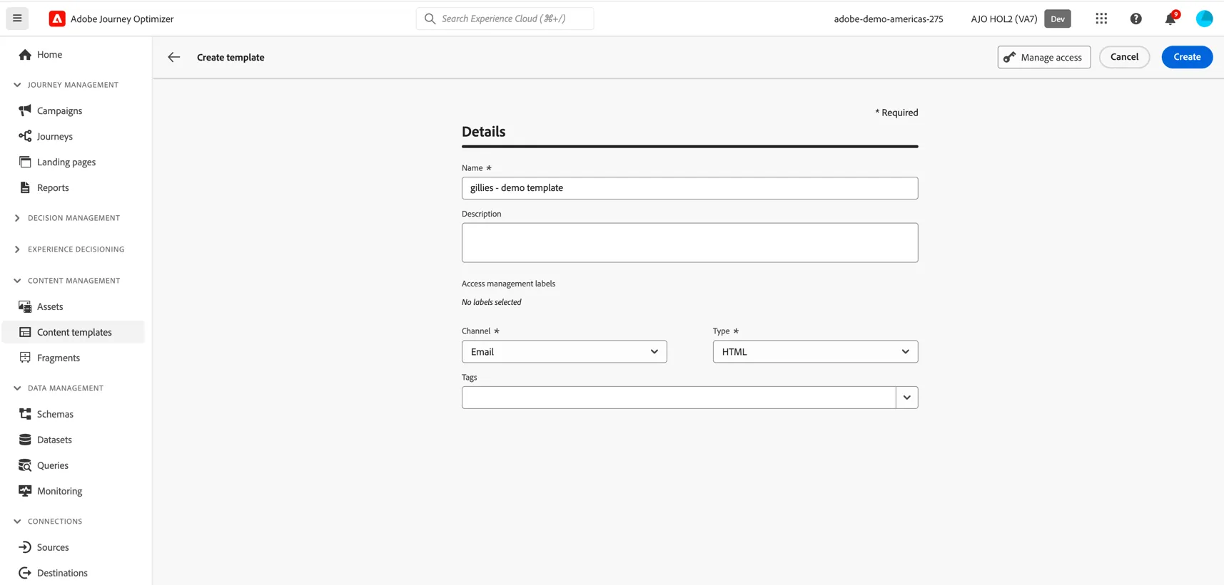Click the Home icon in sidebar
This screenshot has width=1224, height=585.
coord(25,55)
